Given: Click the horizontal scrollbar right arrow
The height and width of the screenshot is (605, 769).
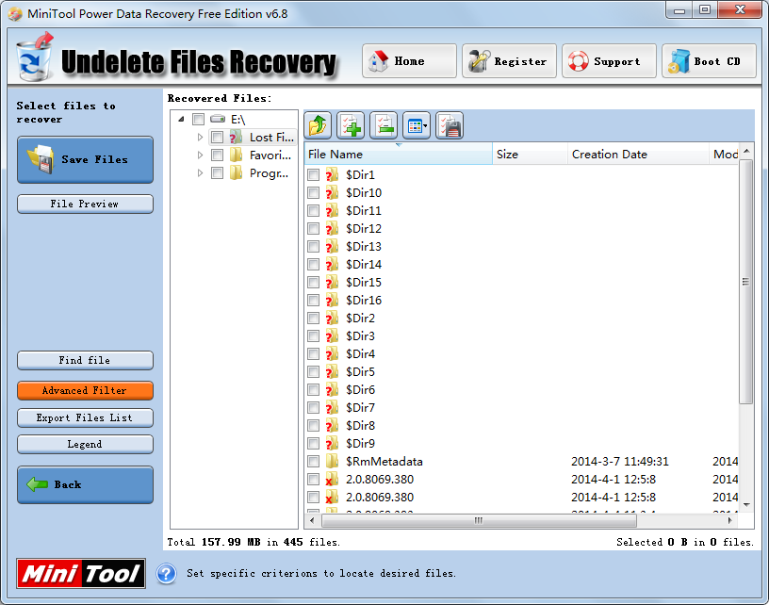Looking at the screenshot, I should pyautogui.click(x=730, y=520).
